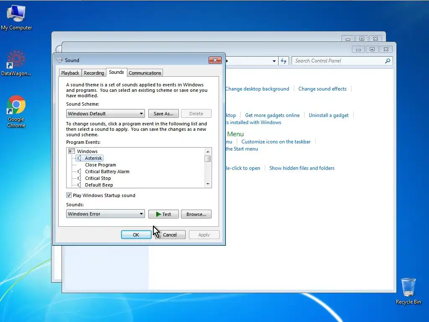
Task: Toggle Play Windows Startup sound checkbox
Action: [69, 195]
